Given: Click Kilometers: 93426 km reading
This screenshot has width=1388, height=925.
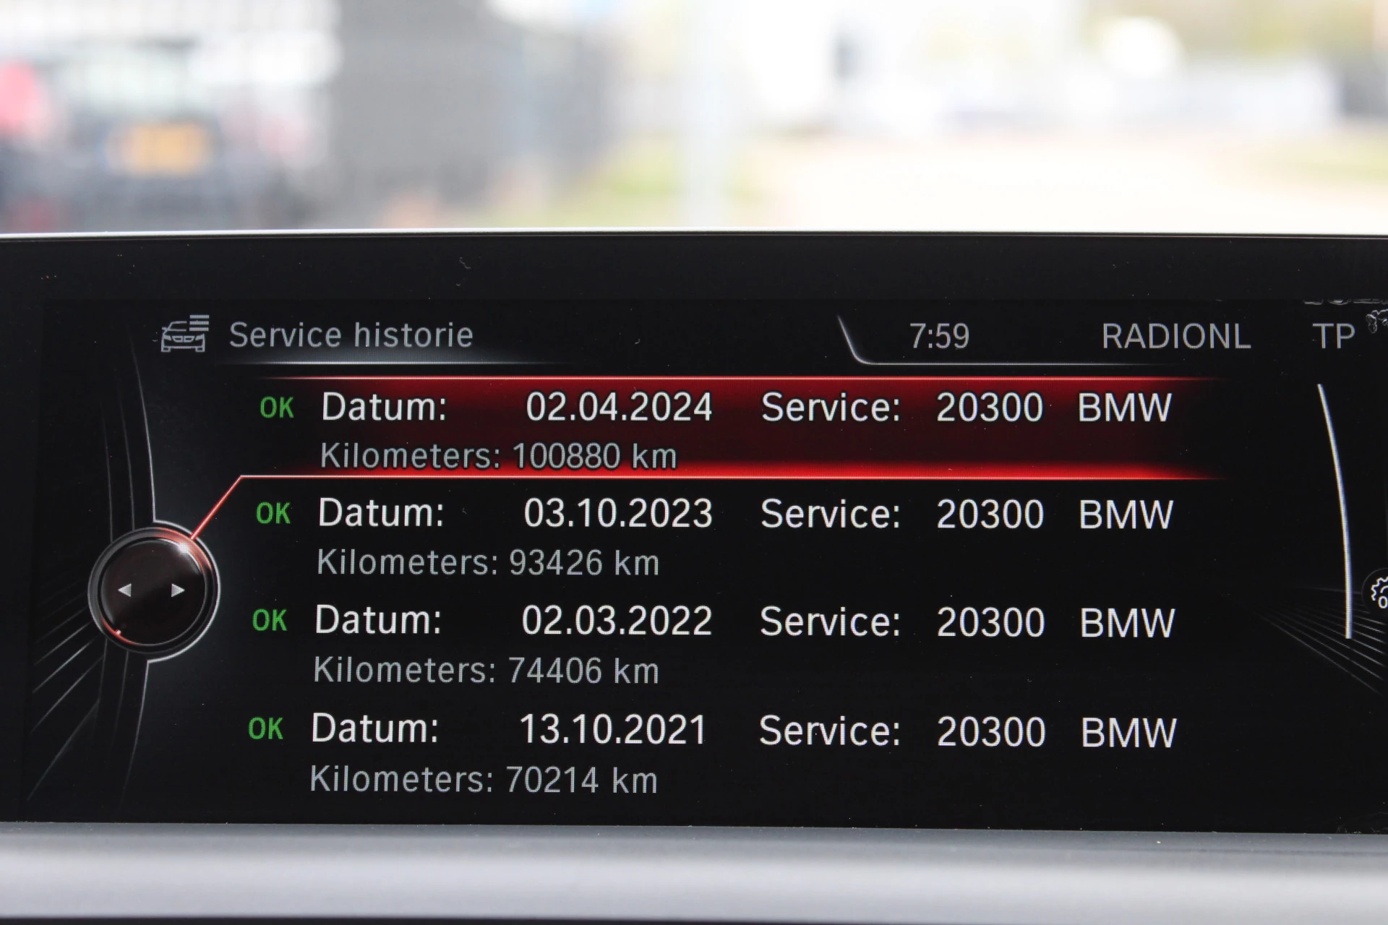Looking at the screenshot, I should 488,562.
